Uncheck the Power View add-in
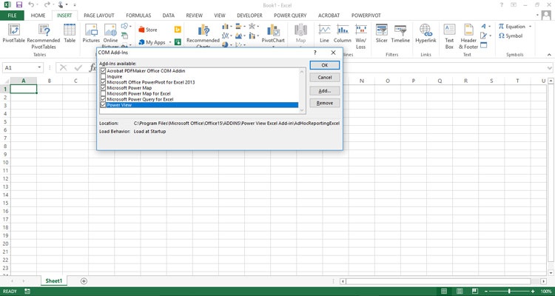 pos(104,105)
